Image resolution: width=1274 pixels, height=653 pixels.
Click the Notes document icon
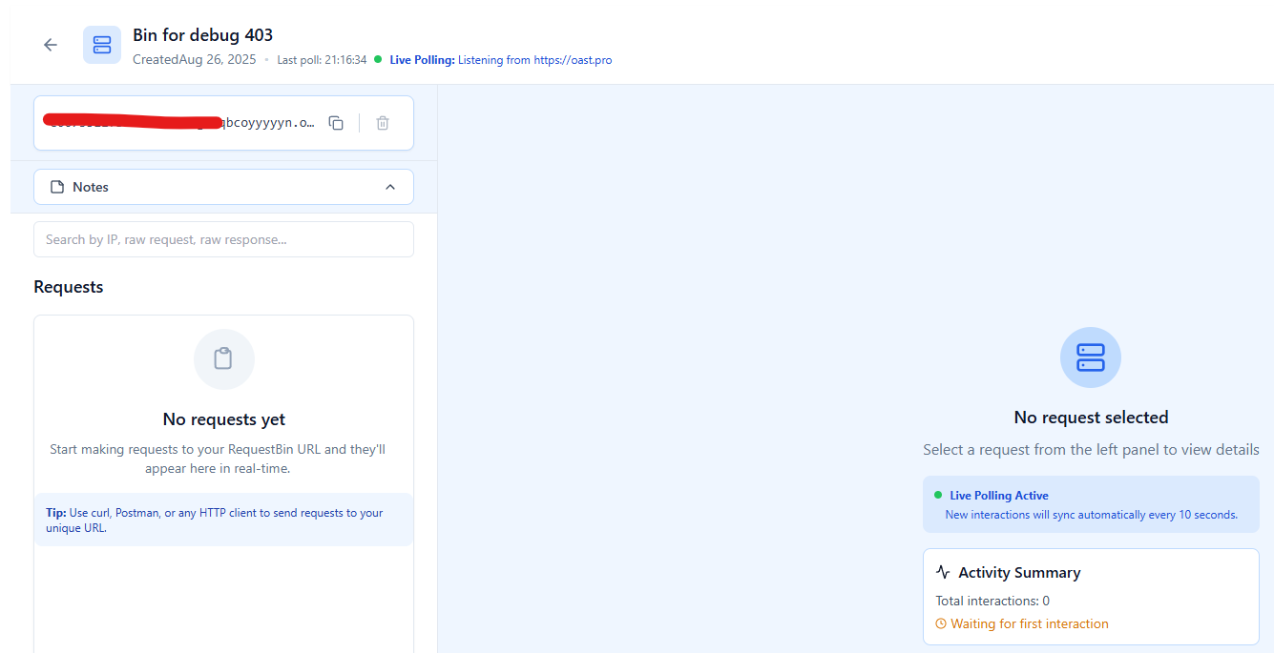(x=57, y=187)
